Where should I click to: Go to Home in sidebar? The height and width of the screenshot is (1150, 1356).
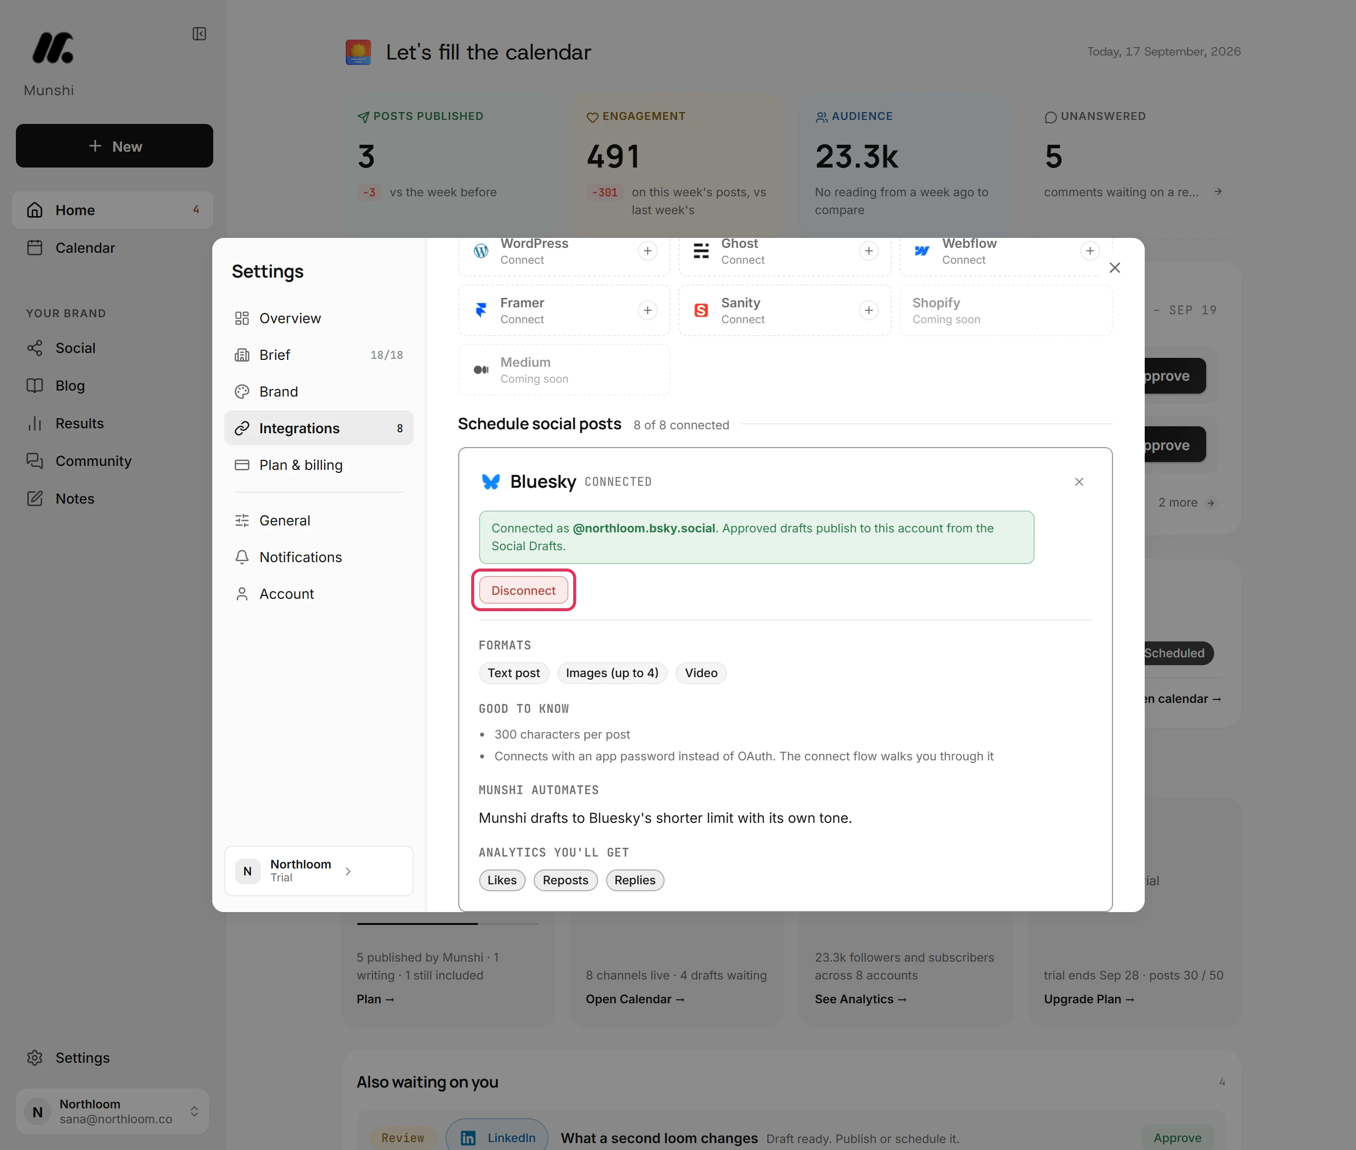tap(112, 210)
